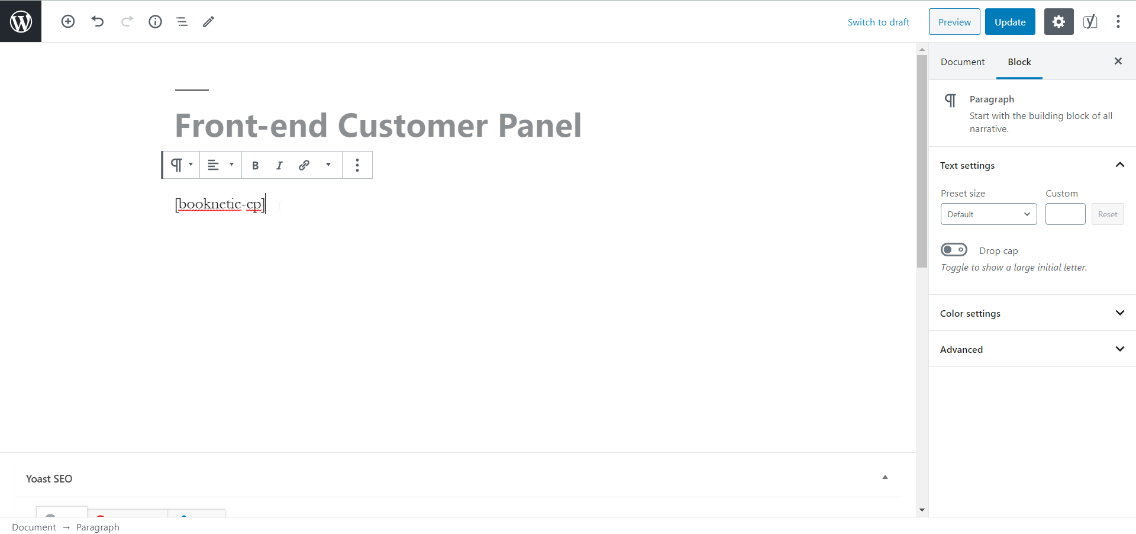Open the Settings gear icon

(x=1058, y=21)
